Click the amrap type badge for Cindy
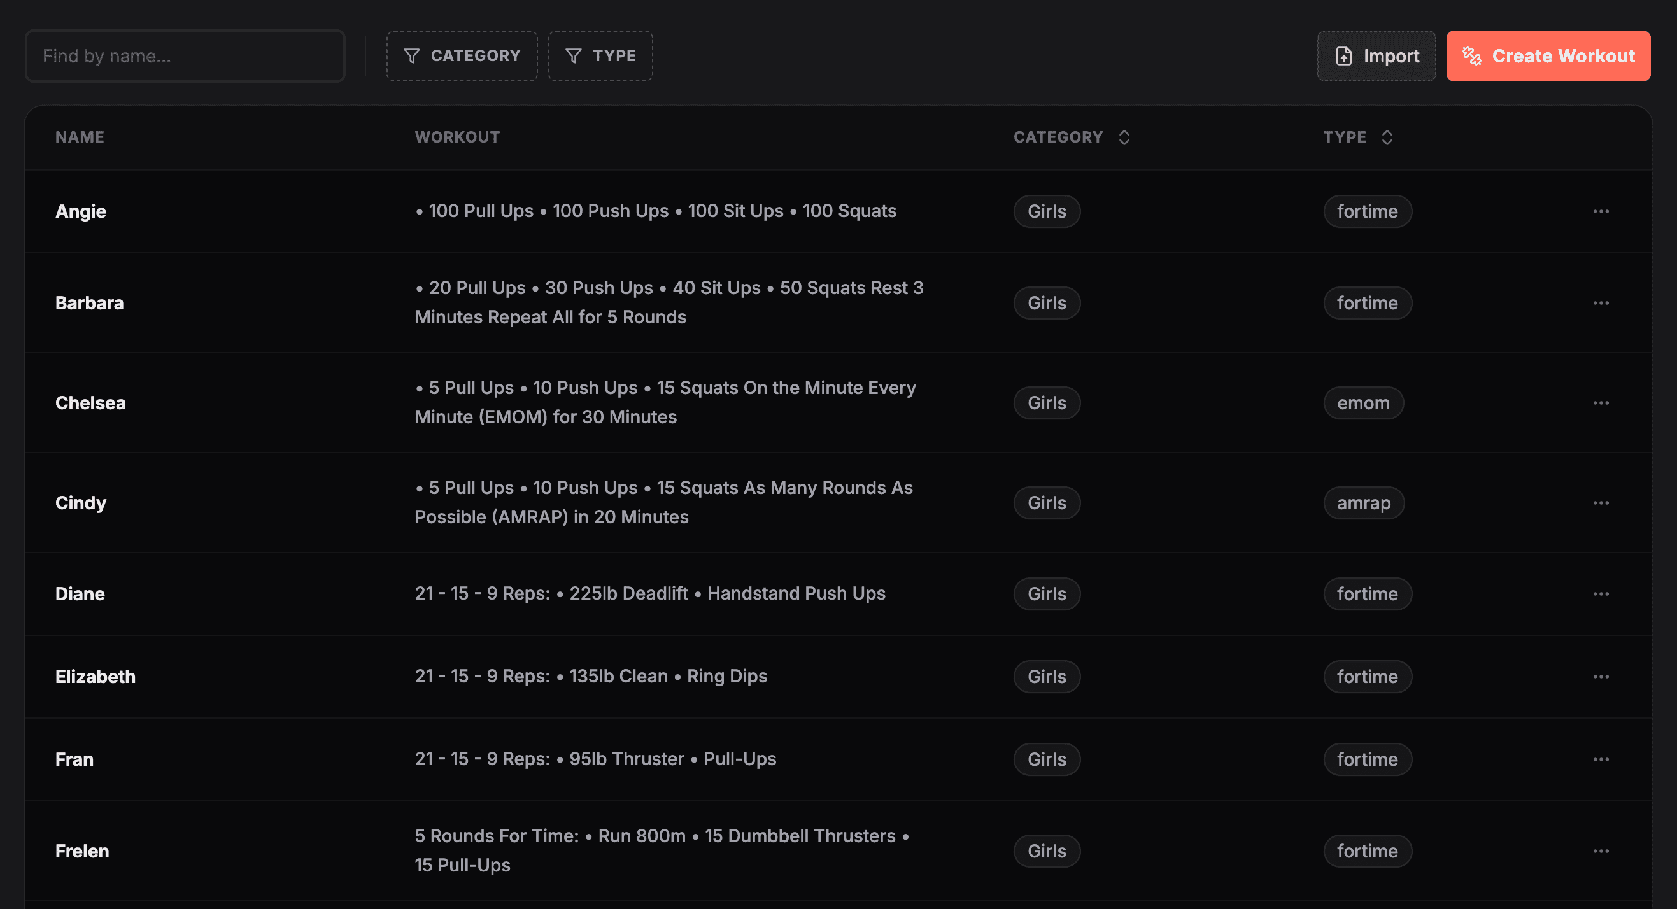The image size is (1677, 909). click(x=1363, y=503)
